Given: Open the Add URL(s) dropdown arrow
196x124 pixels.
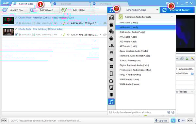Looking at the screenshot, I should 93,10.
